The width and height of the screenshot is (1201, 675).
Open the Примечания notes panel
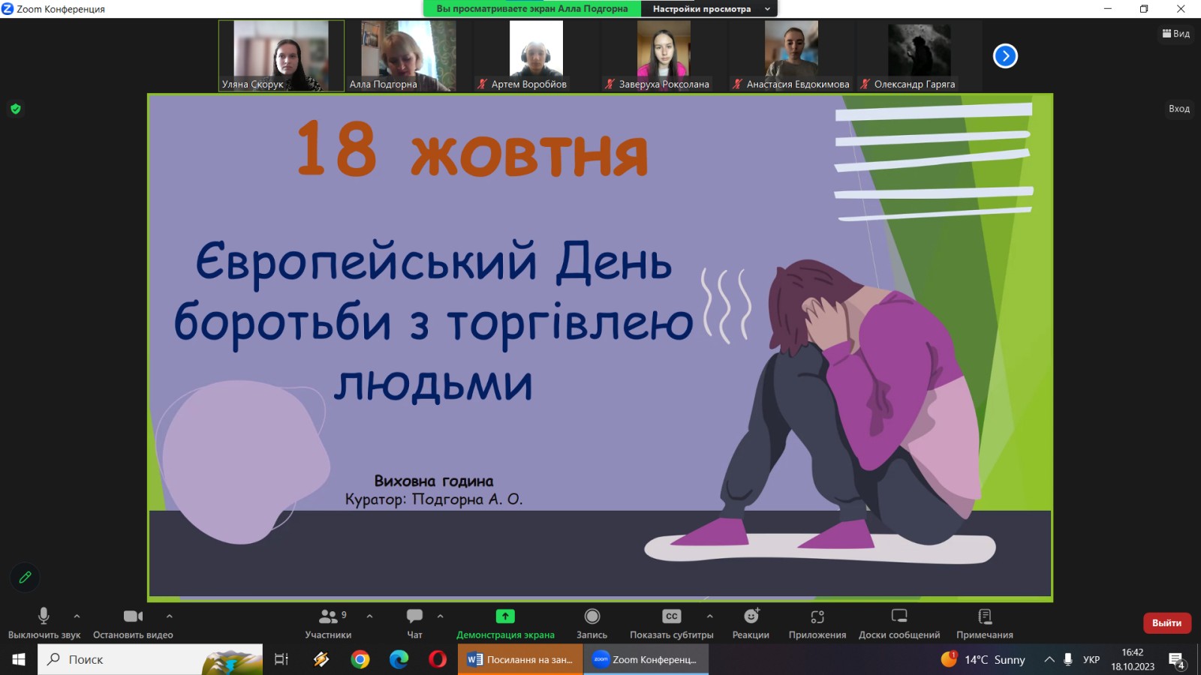tap(984, 622)
